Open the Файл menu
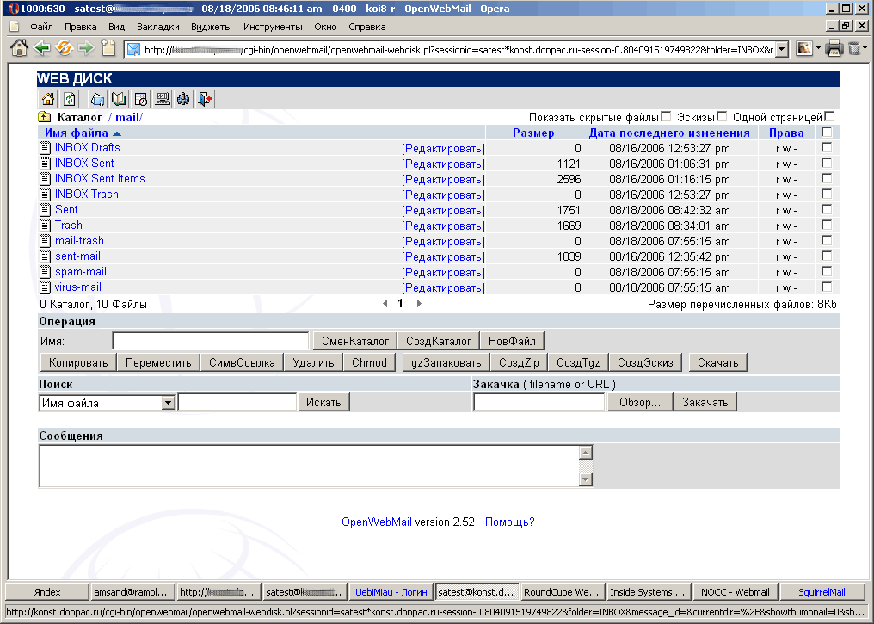This screenshot has height=624, width=874. pos(41,27)
